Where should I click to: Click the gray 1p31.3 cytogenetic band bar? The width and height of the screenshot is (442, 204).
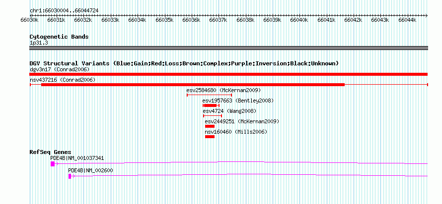point(228,48)
